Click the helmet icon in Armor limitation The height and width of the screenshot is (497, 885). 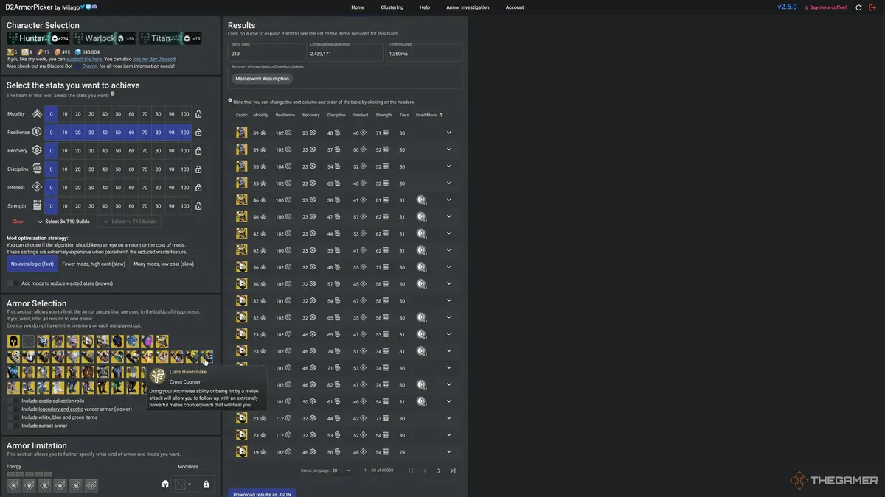pyautogui.click(x=165, y=484)
